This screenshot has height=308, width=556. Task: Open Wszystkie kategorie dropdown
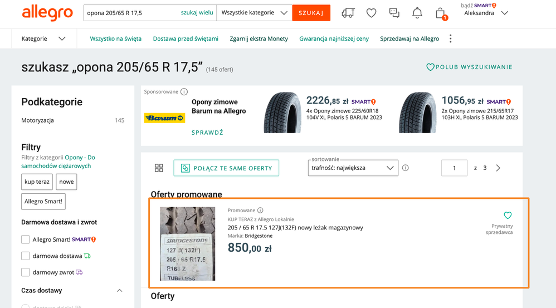point(254,13)
